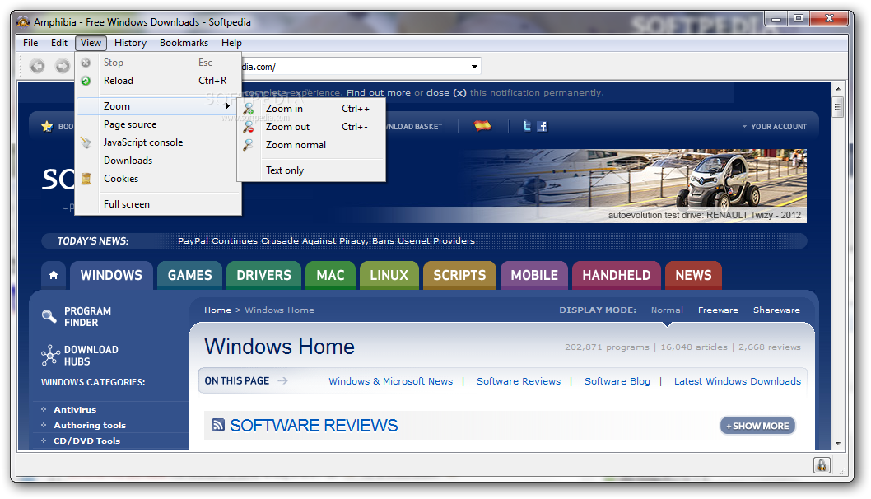Viewport: 871px width, 499px height.
Task: Select Normal display mode
Action: (x=667, y=310)
